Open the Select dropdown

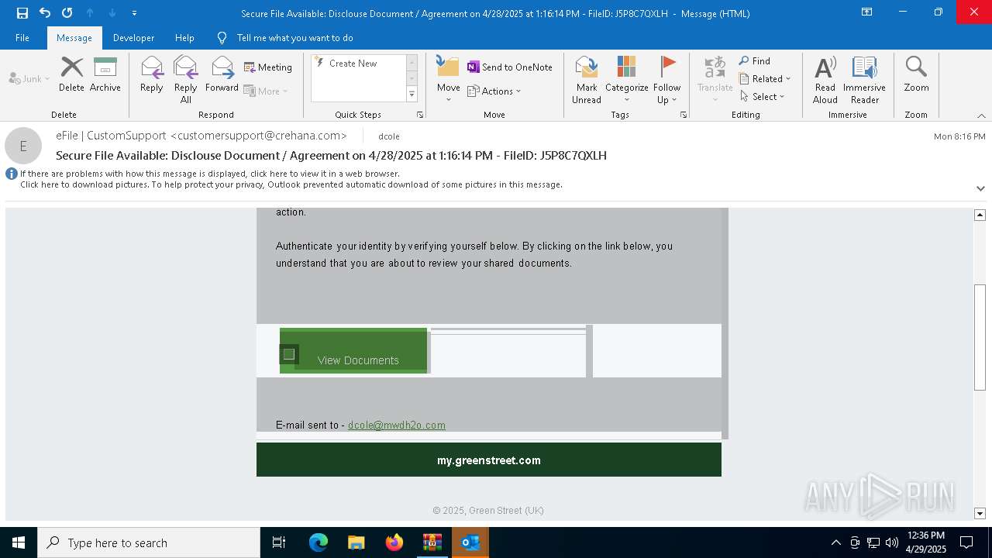763,96
